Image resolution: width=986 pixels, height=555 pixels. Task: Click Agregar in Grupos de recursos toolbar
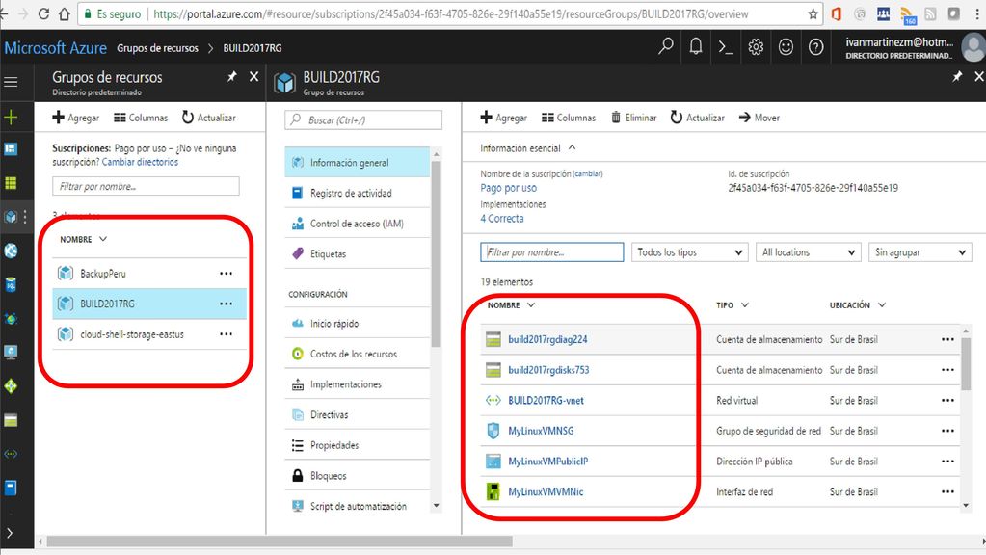[x=76, y=118]
